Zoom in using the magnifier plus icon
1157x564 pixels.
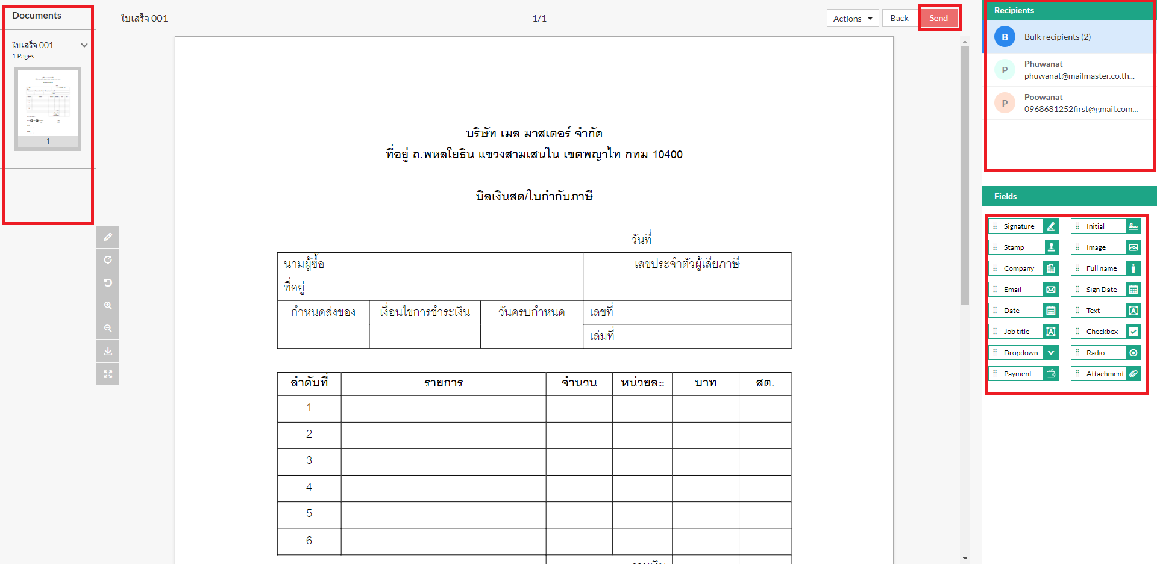click(108, 306)
